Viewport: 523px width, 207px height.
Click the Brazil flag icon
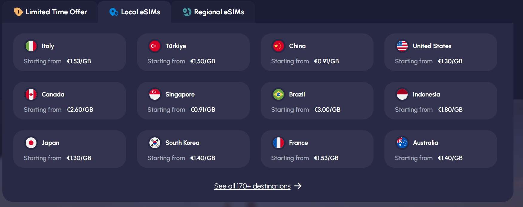pos(278,94)
